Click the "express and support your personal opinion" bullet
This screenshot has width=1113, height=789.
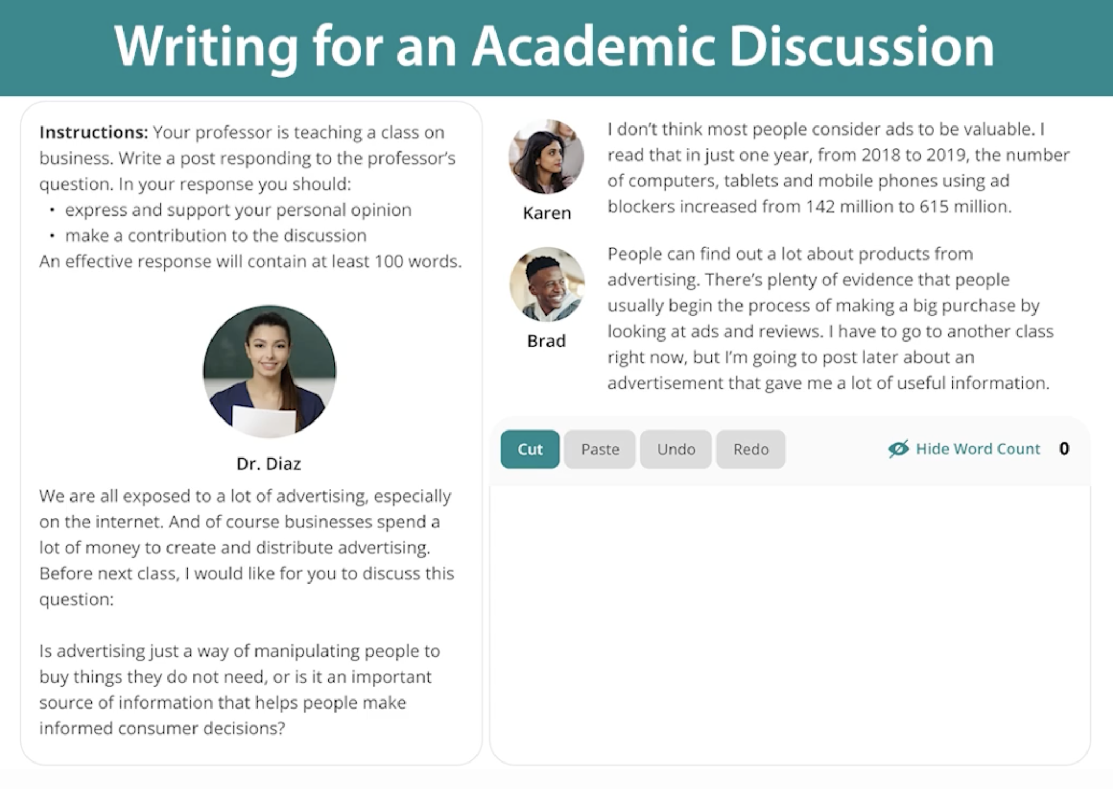click(x=238, y=210)
